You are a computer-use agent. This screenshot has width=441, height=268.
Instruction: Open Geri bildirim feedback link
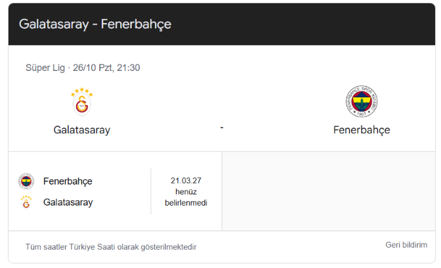pos(406,245)
